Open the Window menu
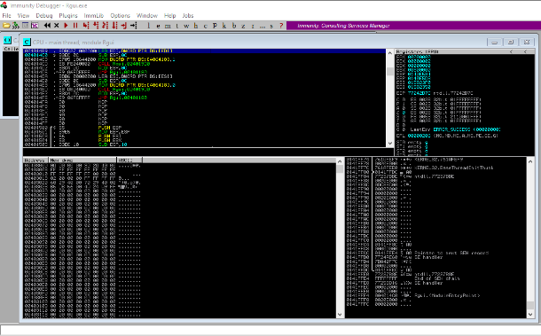Screen dimensions: 541x336 click(147, 16)
